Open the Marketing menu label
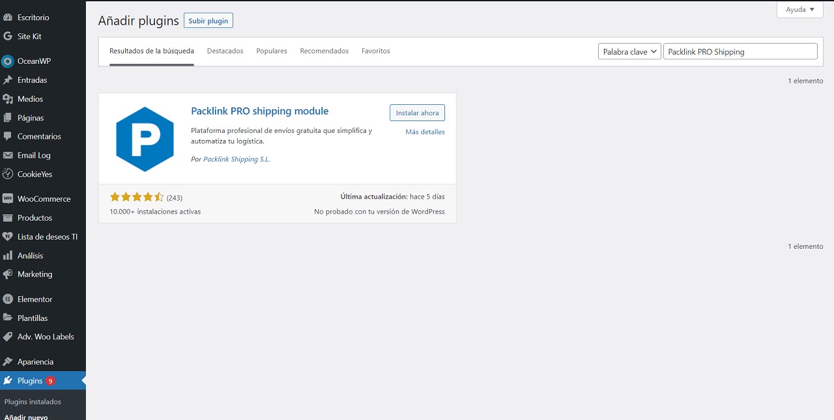 tap(35, 275)
